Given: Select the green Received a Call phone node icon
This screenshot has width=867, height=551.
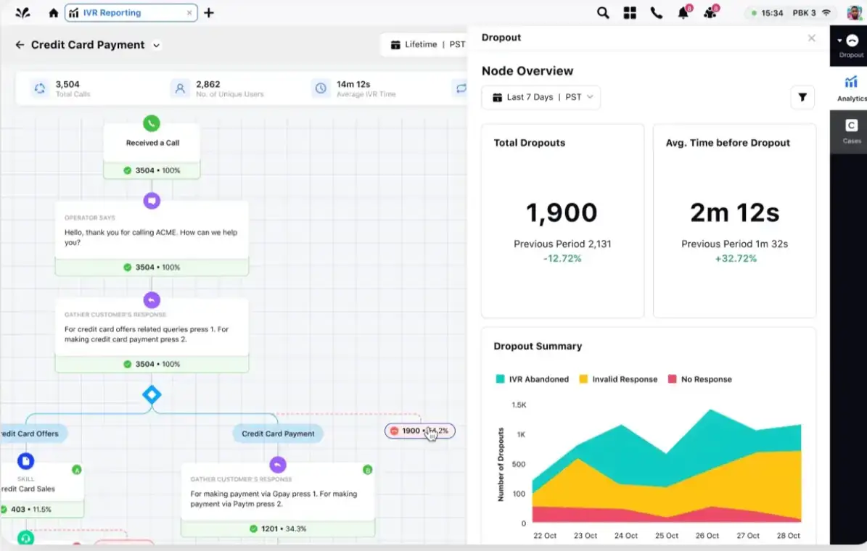Looking at the screenshot, I should pyautogui.click(x=152, y=123).
